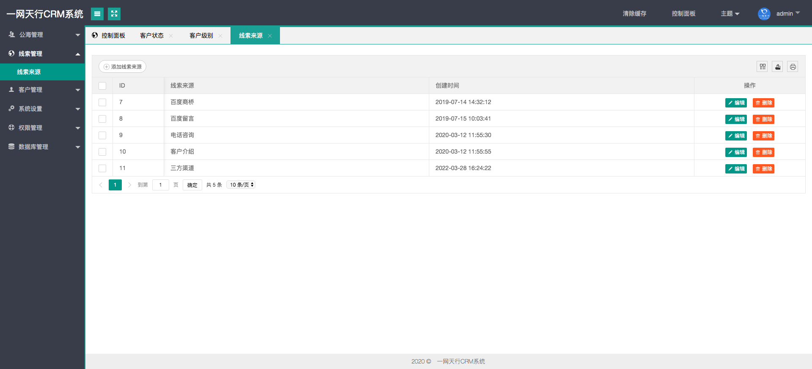Expand 客户管理 in the sidebar

[42, 90]
